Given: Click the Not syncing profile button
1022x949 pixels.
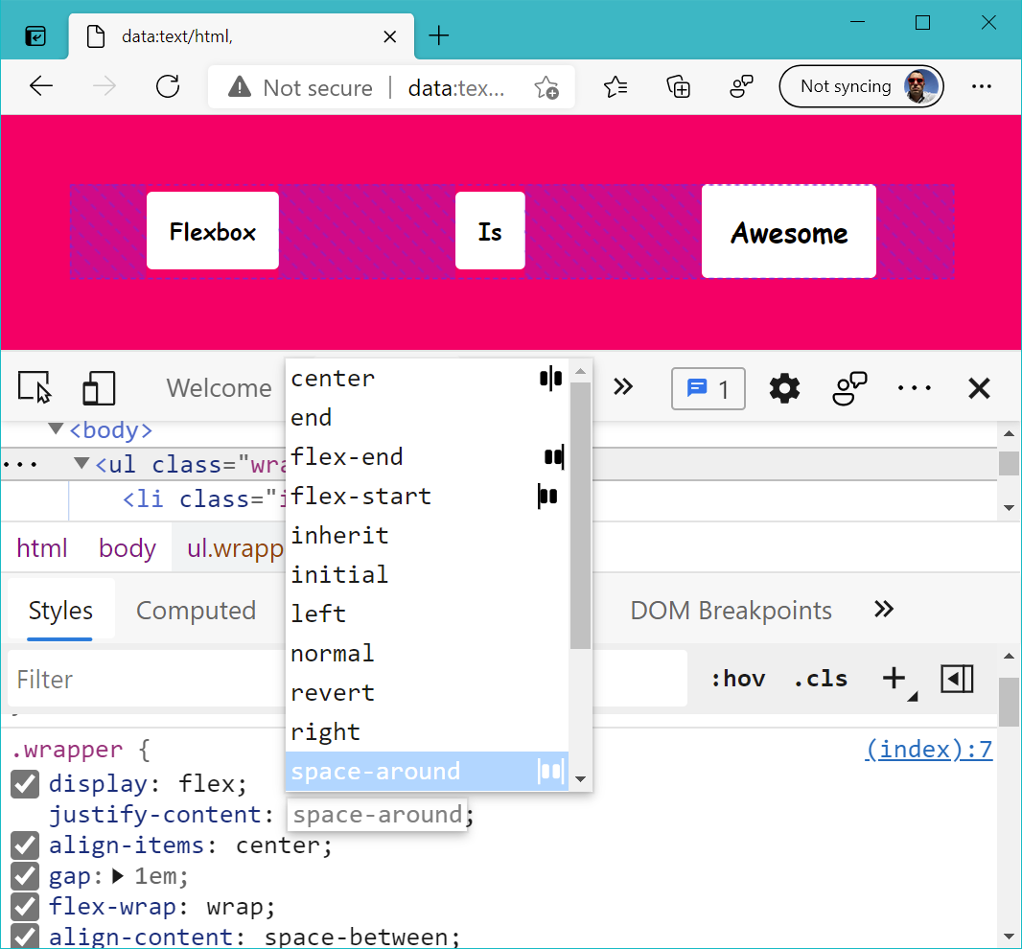Looking at the screenshot, I should point(861,86).
